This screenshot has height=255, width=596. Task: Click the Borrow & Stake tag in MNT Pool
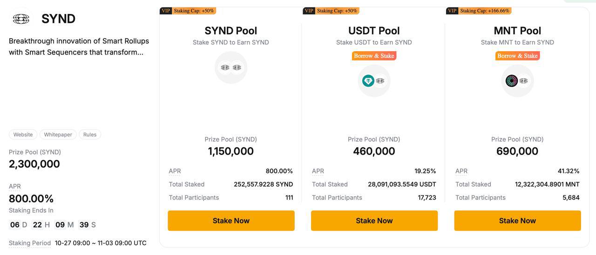point(517,56)
